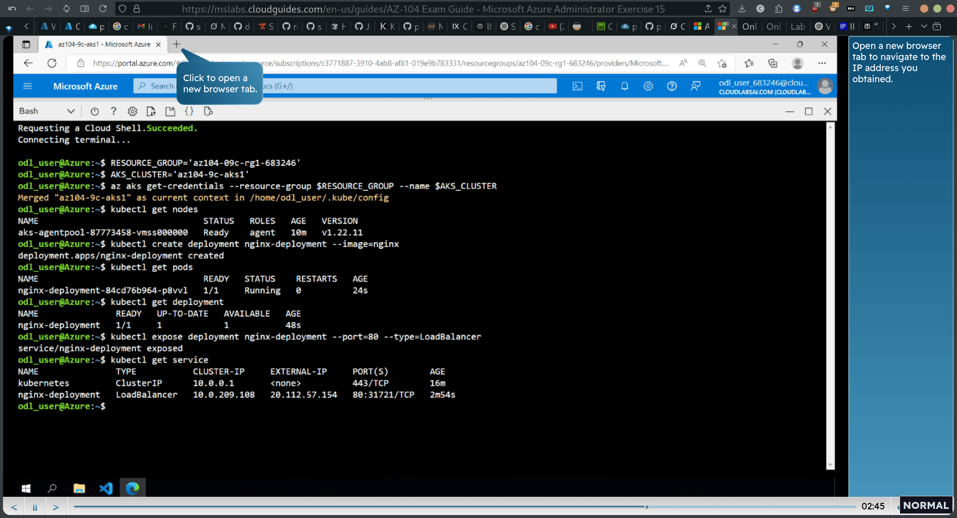Pause the guide playback
The width and height of the screenshot is (957, 518).
tap(35, 507)
